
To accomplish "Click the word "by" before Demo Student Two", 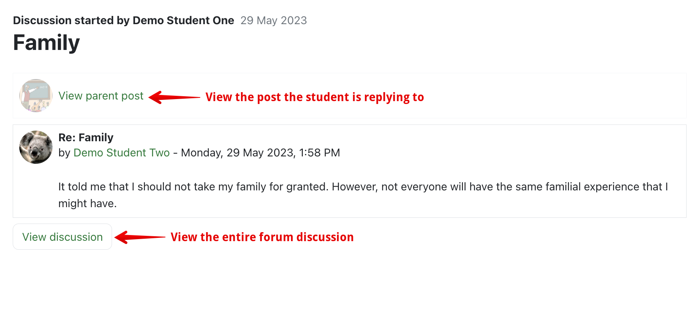I will pyautogui.click(x=64, y=153).
